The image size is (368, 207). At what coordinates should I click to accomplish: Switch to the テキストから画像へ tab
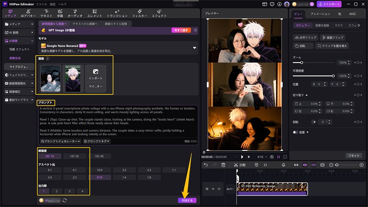click(85, 24)
